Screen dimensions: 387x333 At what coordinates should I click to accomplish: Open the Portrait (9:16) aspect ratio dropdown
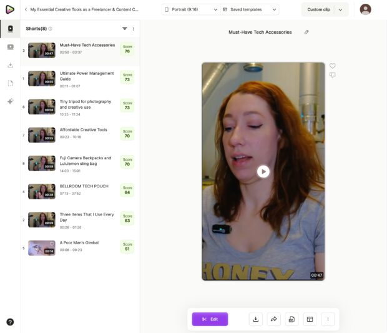(x=191, y=9)
